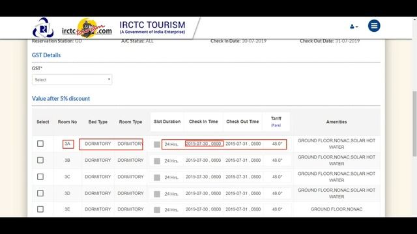The height and width of the screenshot is (234, 417).
Task: Click the 'Bed Type' column header
Action: point(98,122)
